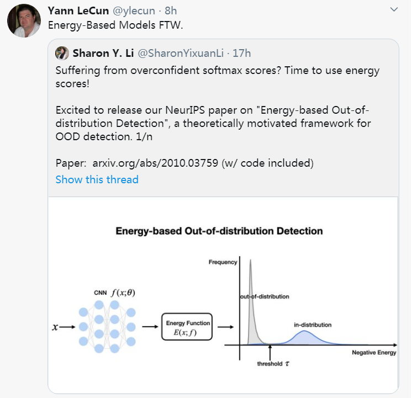
Task: Click Yann LeCun's profile avatar
Action: pos(24,21)
